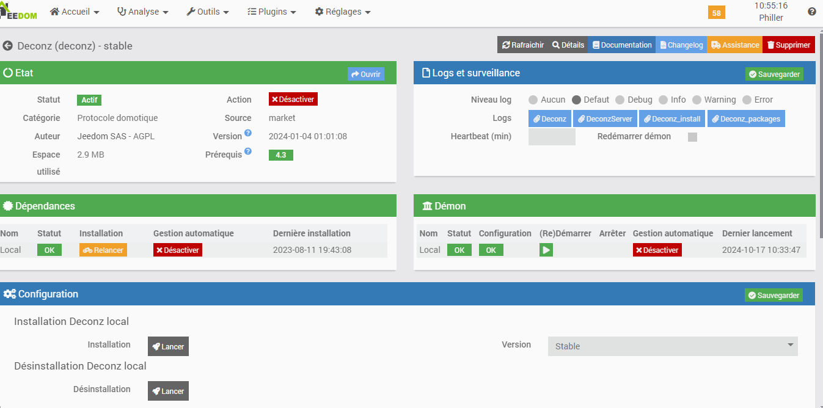Start the demon with green play icon
The image size is (823, 408).
pyautogui.click(x=546, y=250)
